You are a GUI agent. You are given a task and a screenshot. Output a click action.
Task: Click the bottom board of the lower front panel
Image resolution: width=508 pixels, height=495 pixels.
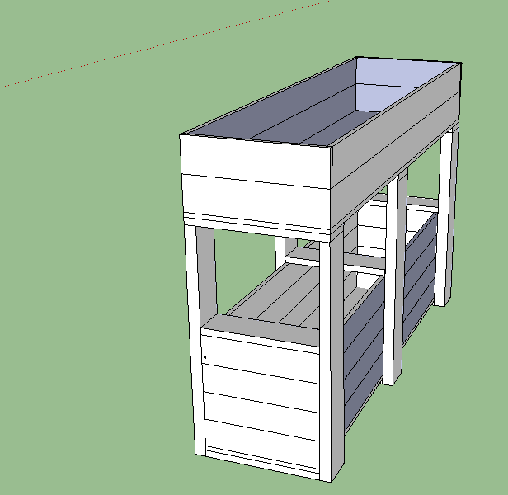pos(260,437)
